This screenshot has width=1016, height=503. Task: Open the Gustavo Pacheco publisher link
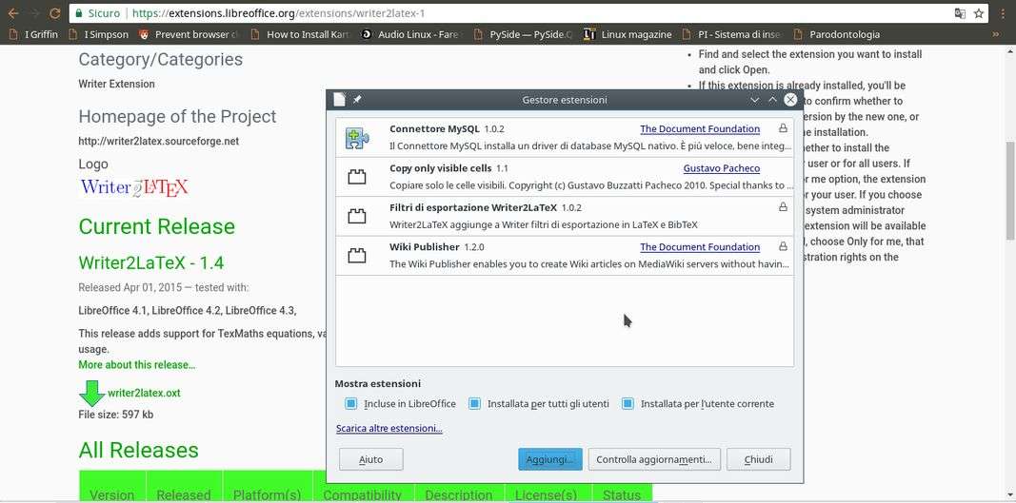(721, 168)
